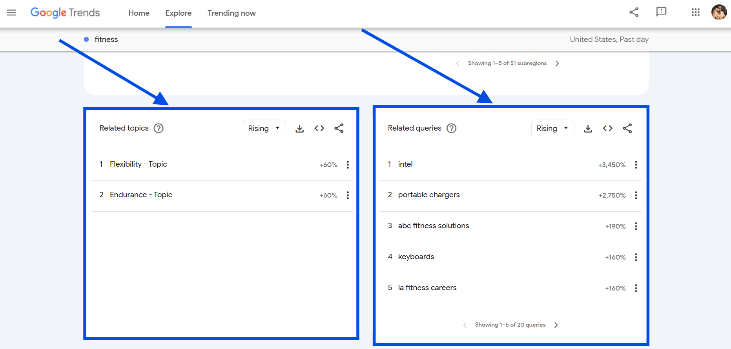
Task: Open more options for abc fitness solutions
Action: (636, 226)
